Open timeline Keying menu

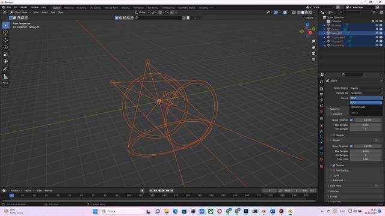coord(29,191)
